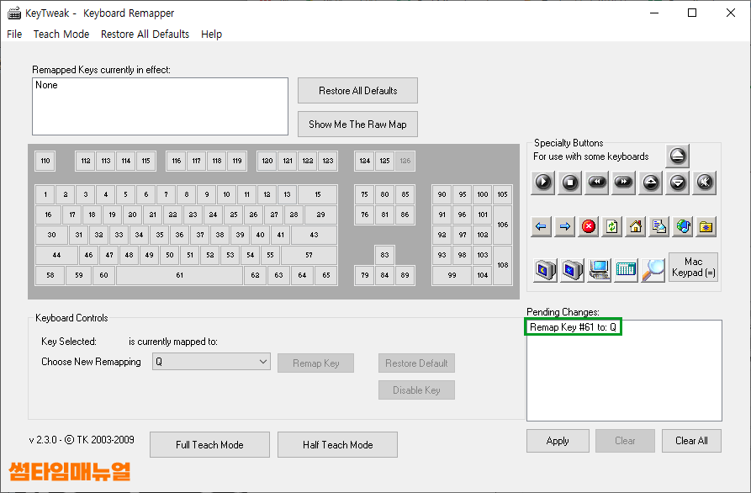The height and width of the screenshot is (493, 751).
Task: Click the media Play/Pause specialty button
Action: pos(543,183)
